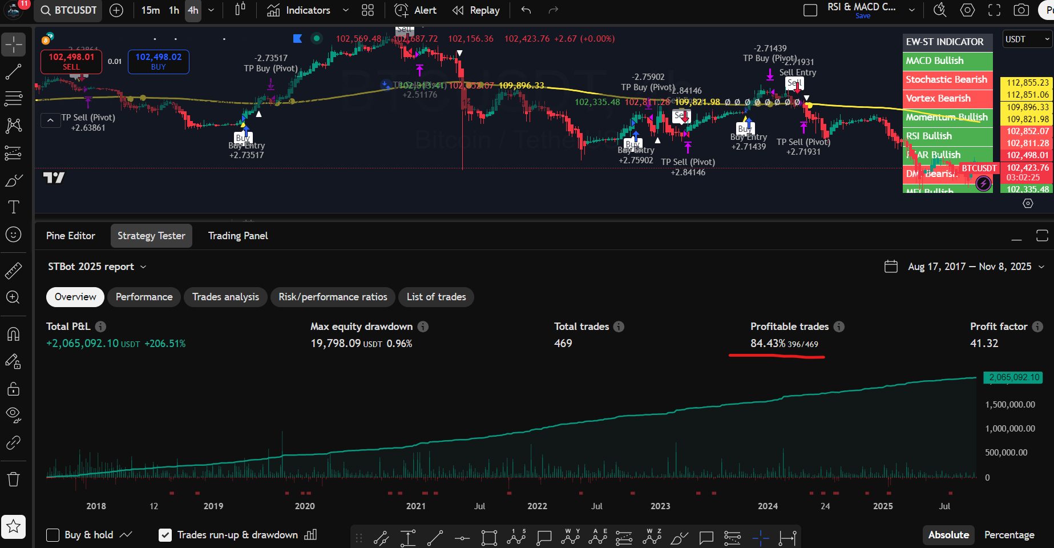1054x548 pixels.
Task: Add symbol with plus icon
Action: pyautogui.click(x=116, y=10)
